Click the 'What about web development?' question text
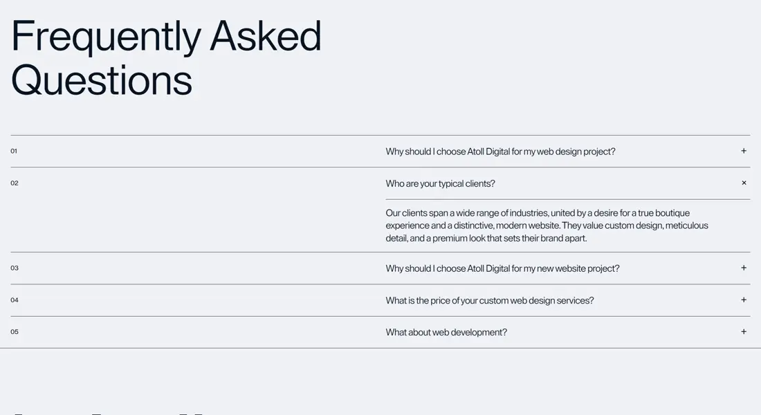The height and width of the screenshot is (415, 761). (x=446, y=332)
